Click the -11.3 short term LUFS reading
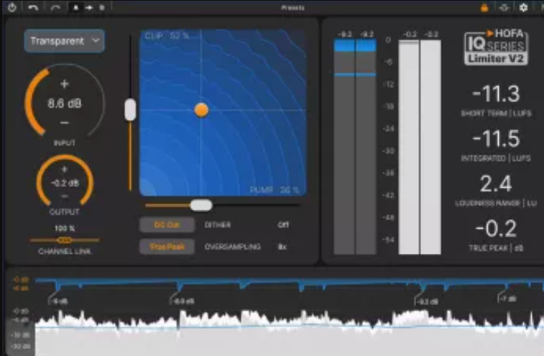544x356 pixels. pos(496,93)
